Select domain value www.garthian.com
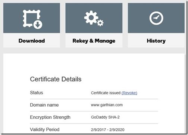This screenshot has height=135, width=188. [107, 105]
